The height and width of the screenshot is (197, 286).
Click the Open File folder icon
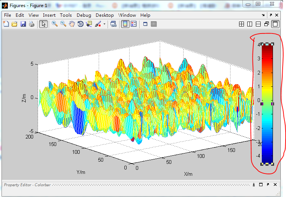coord(15,24)
